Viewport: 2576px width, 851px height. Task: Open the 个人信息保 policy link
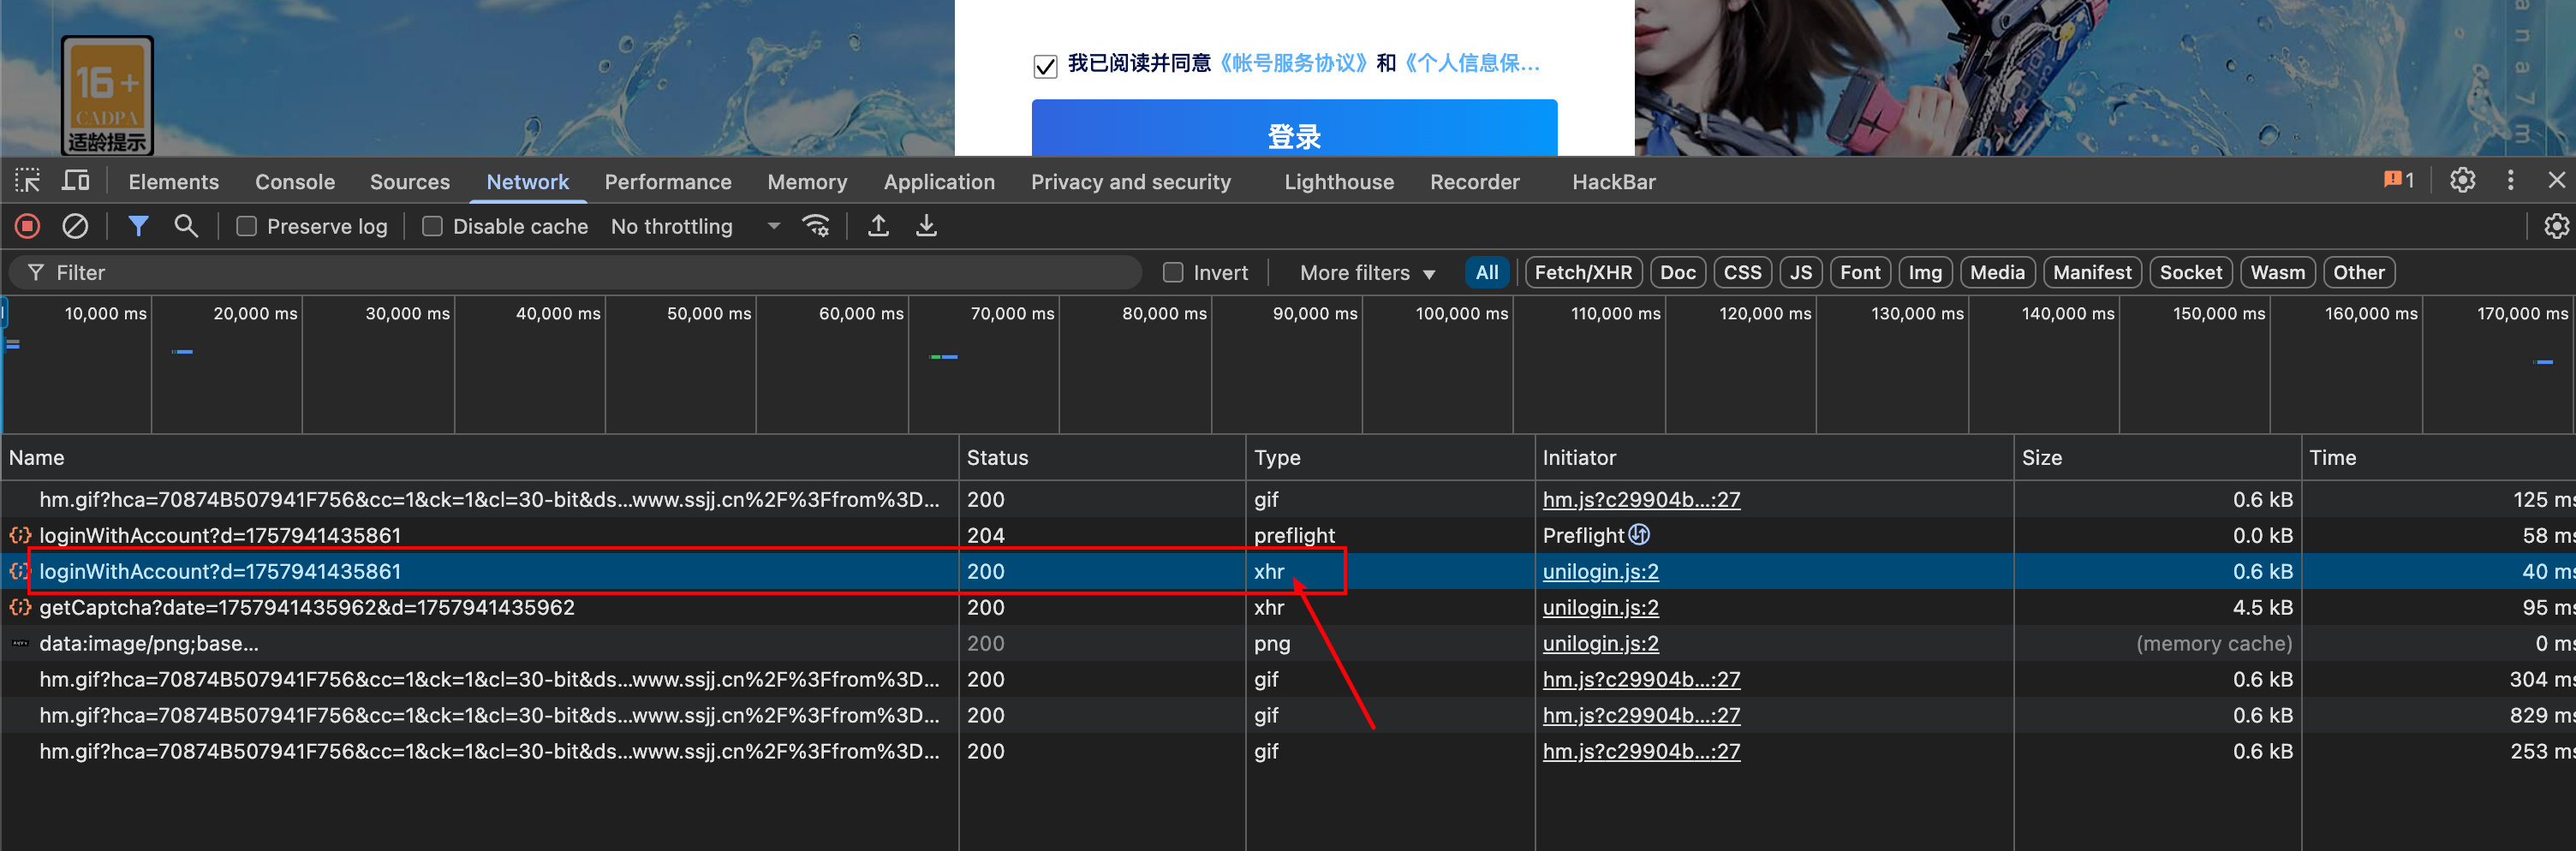[x=1470, y=63]
